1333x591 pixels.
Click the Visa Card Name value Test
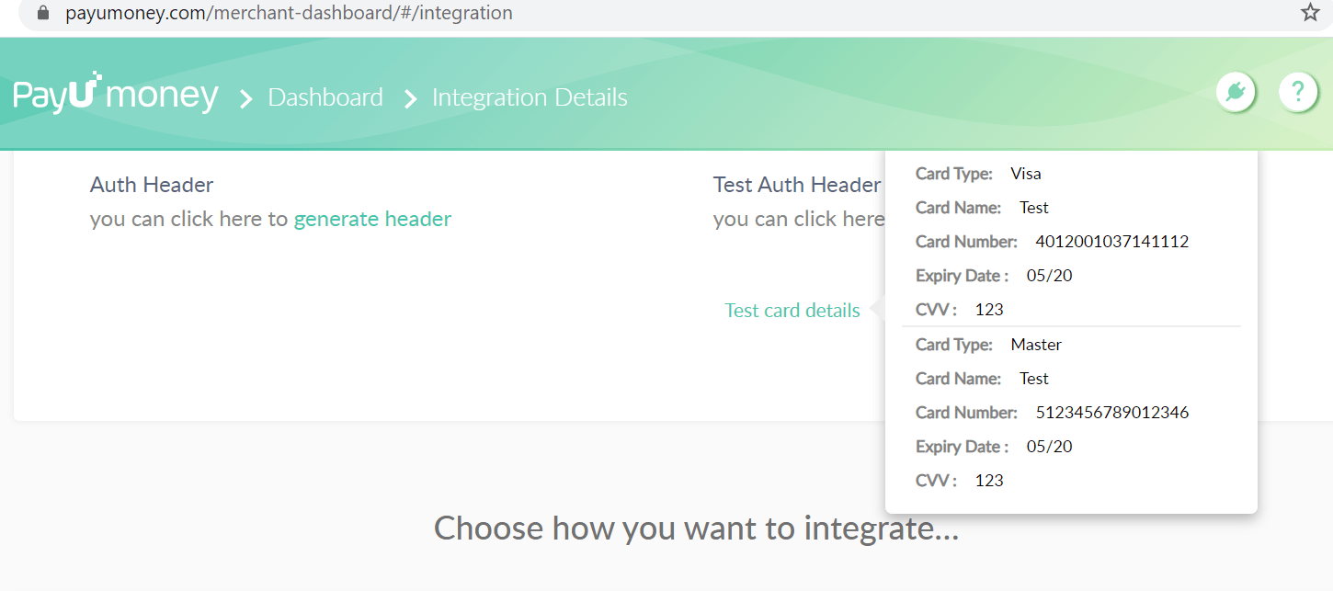tap(1034, 208)
